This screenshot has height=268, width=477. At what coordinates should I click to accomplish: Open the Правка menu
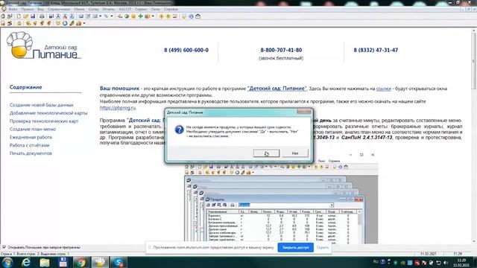coord(27,10)
